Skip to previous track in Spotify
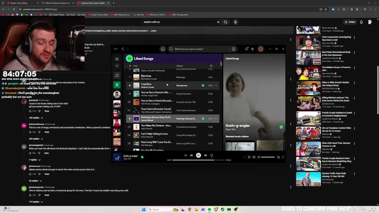The width and height of the screenshot is (379, 213). 191,155
